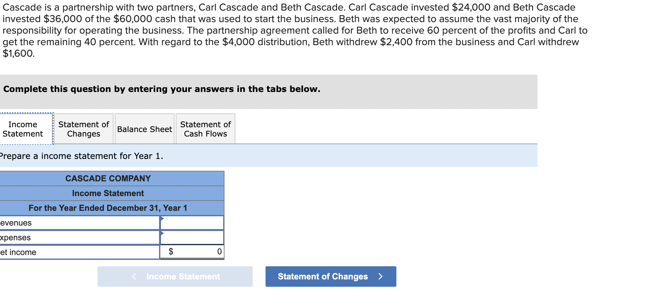
Task: Switch to the Balance Sheet tab
Action: pyautogui.click(x=144, y=129)
